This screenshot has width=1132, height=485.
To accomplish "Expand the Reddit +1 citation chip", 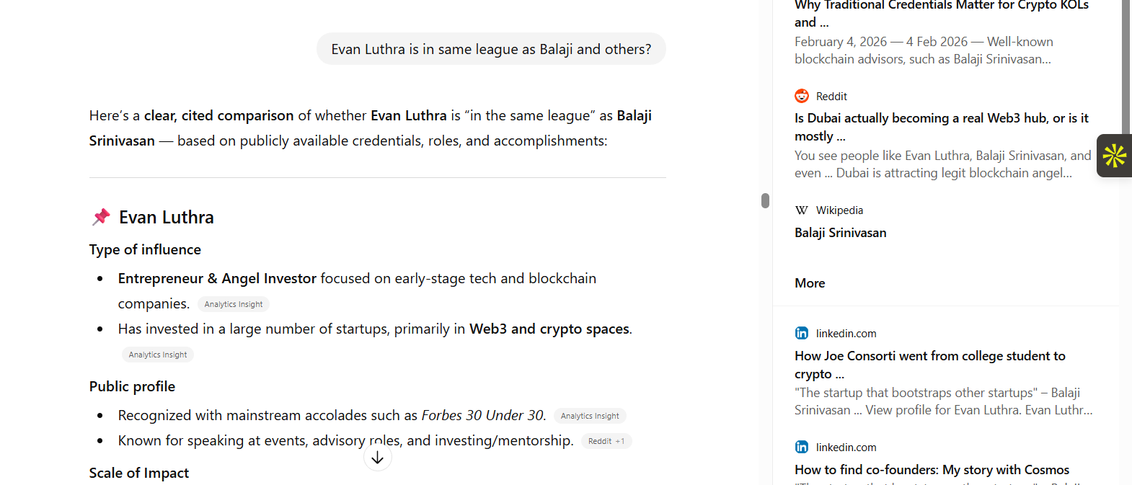I will pyautogui.click(x=606, y=440).
